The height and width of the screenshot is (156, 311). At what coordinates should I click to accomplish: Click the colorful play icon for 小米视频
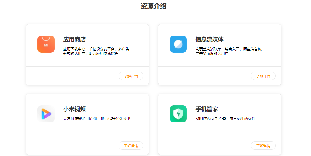(46, 114)
